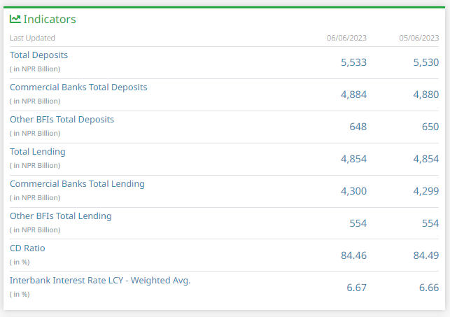This screenshot has height=317, width=450.
Task: Click the Indicators chart icon
Action: pos(15,19)
